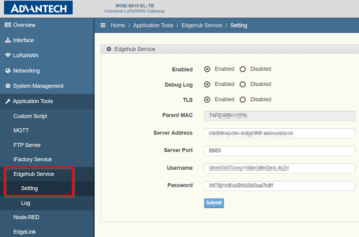
Task: Open the Edgehub Log page
Action: point(26,203)
